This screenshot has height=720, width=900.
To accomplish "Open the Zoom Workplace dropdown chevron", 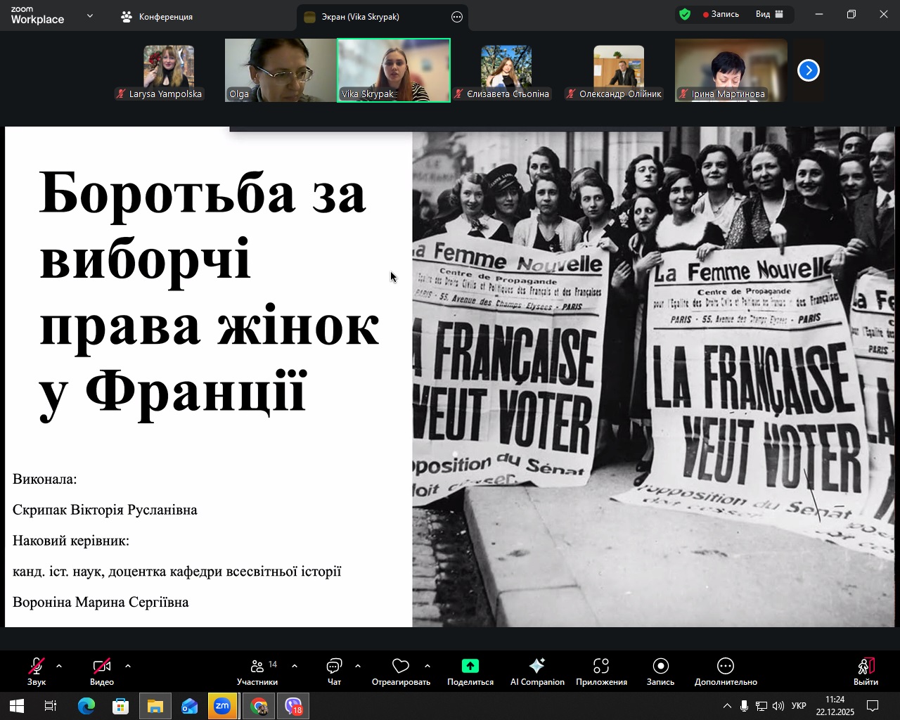I will [x=90, y=15].
